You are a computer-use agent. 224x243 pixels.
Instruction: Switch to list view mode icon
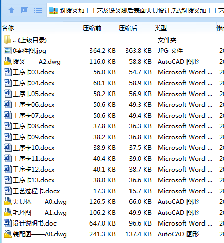[38, 10]
